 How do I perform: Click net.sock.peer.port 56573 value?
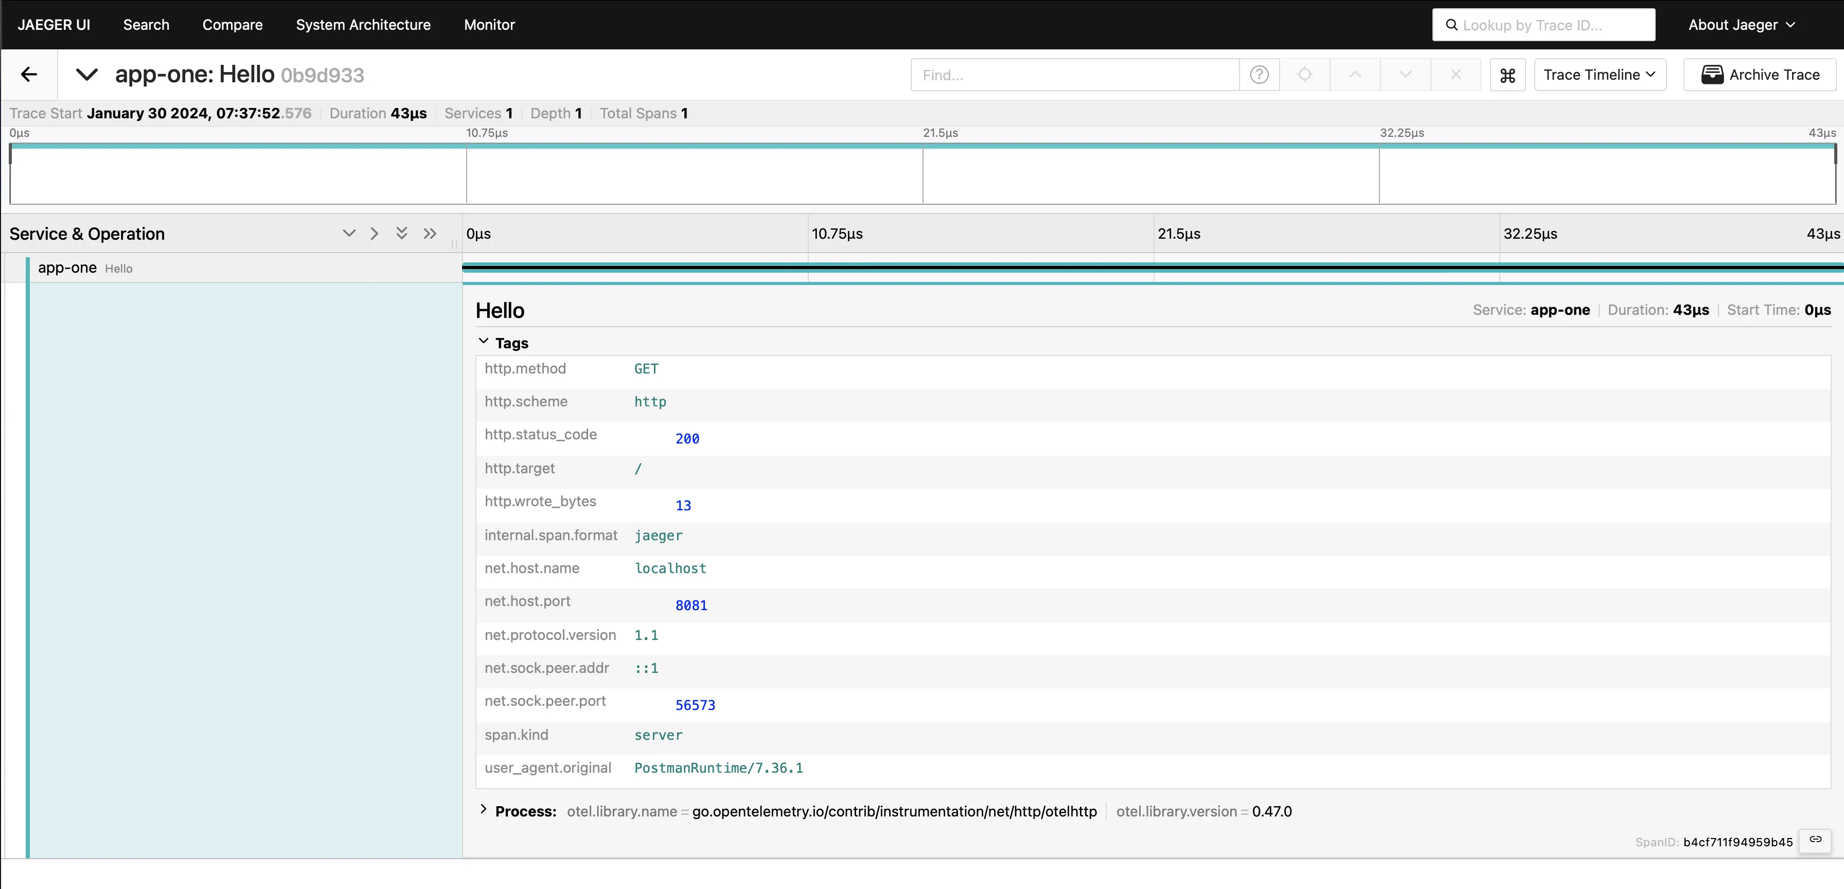(695, 705)
